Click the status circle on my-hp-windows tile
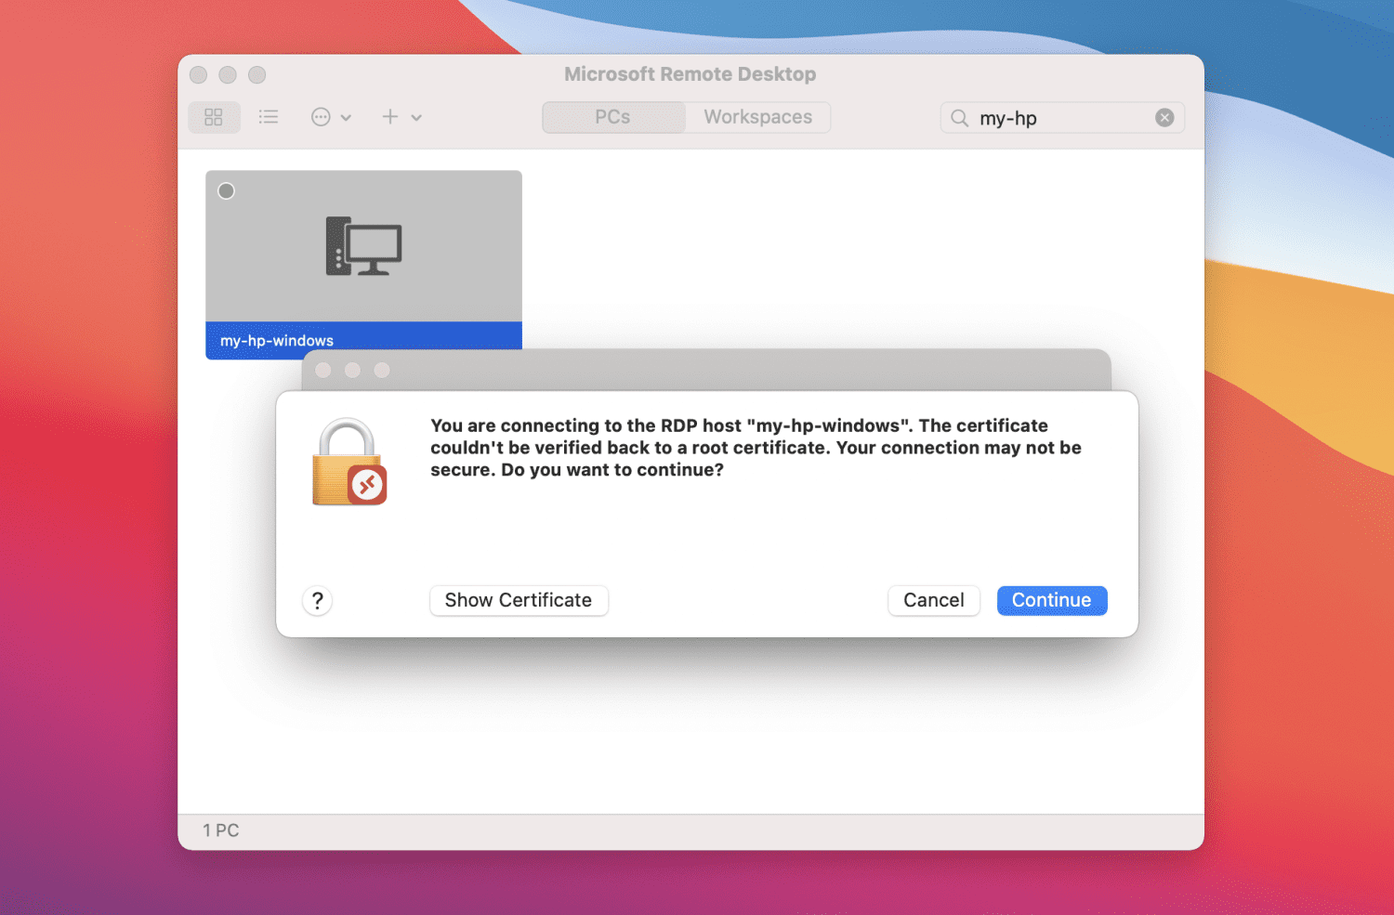 226,191
